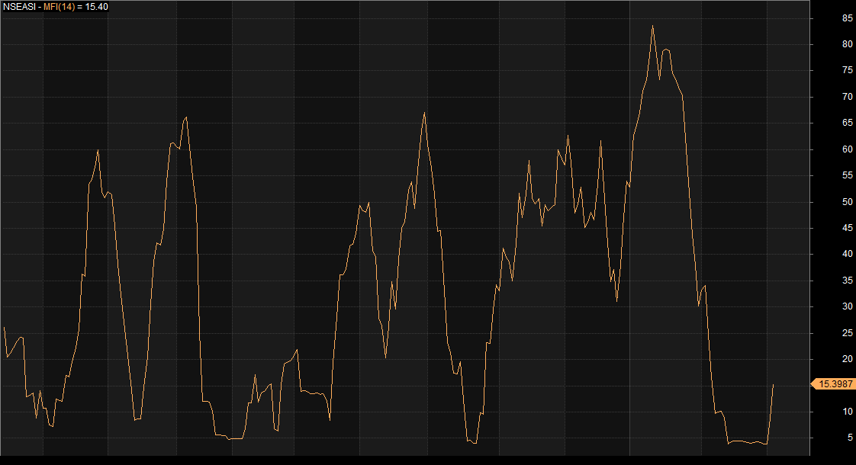Screen dimensions: 856x465
Task: Select the MFI(14) indicator label
Action: [60, 7]
